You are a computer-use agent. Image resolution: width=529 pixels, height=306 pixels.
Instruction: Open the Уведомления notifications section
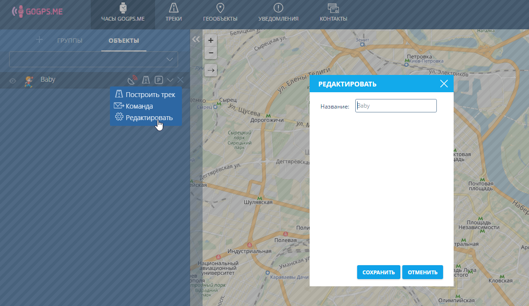tap(278, 13)
